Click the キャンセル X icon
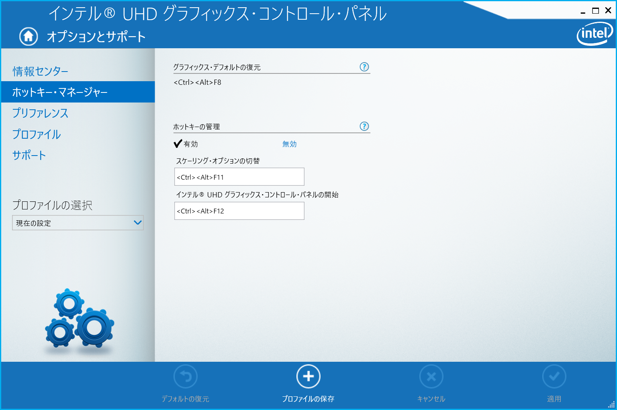617x410 pixels. [431, 377]
